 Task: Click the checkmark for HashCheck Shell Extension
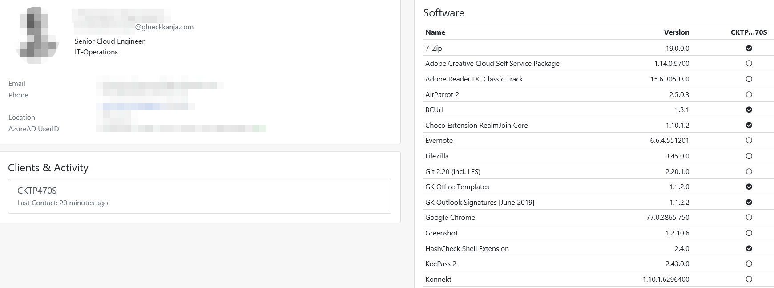(x=749, y=248)
